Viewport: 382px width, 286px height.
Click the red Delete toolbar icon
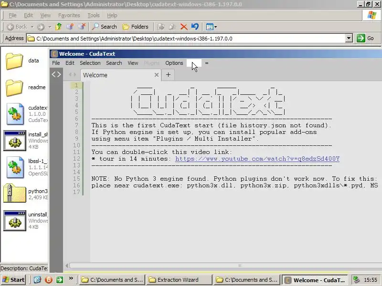pos(184,27)
